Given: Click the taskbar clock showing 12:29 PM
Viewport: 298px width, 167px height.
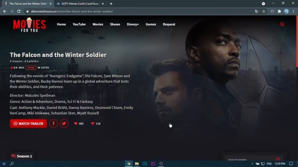Looking at the screenshot, I should 280,164.
